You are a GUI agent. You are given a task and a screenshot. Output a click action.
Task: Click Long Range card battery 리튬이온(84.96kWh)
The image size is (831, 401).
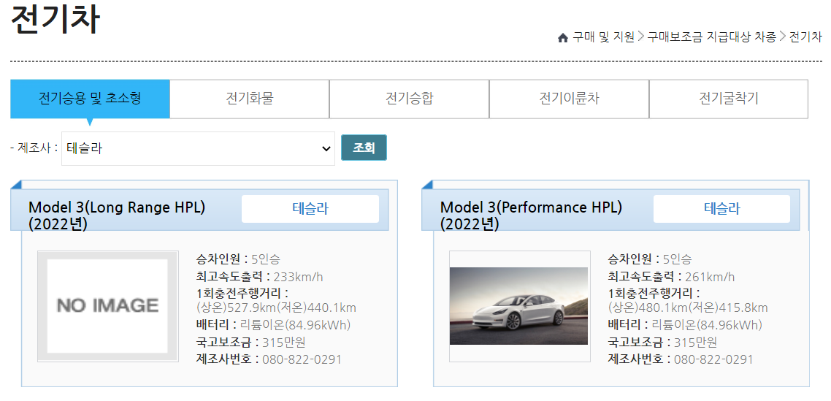295,325
